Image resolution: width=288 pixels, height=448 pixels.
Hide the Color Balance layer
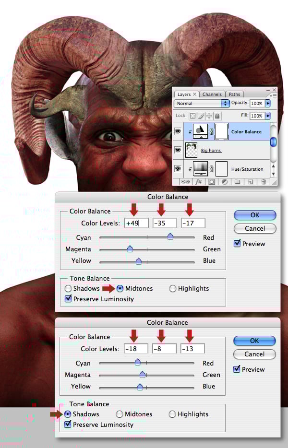click(178, 131)
